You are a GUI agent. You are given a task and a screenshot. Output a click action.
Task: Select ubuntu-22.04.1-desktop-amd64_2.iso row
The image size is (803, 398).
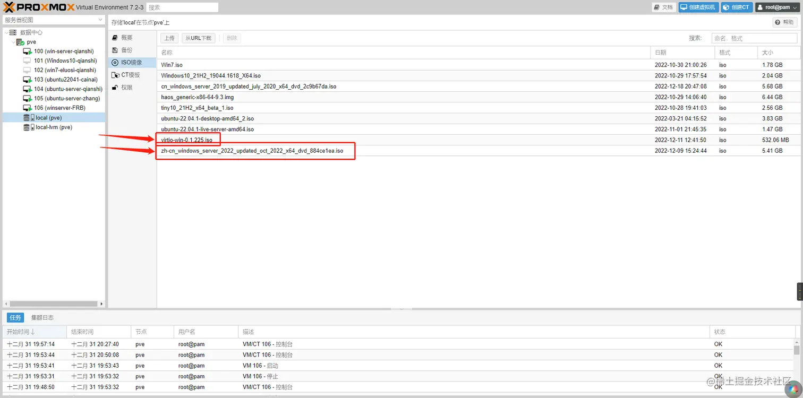pos(477,118)
